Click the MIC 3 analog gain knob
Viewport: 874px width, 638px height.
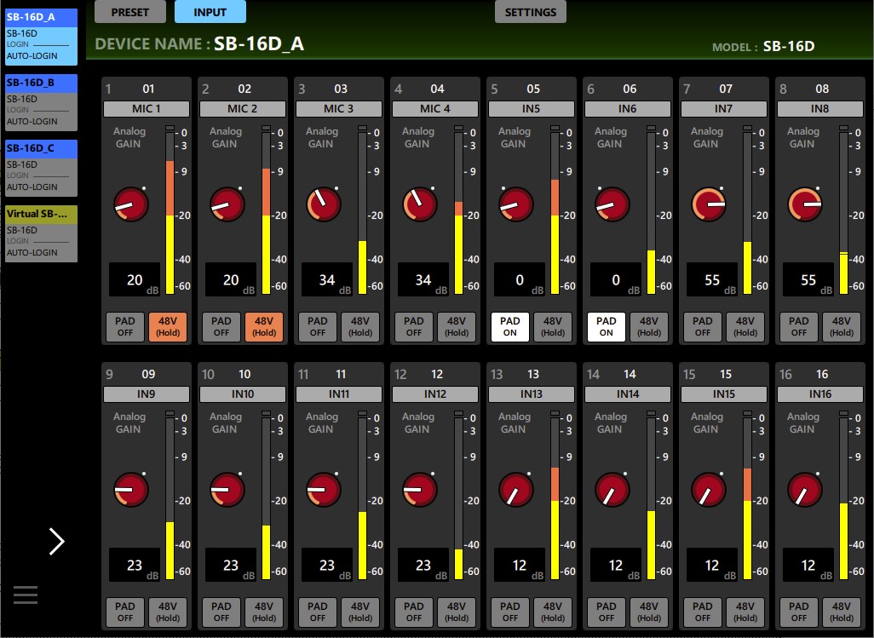pyautogui.click(x=324, y=205)
